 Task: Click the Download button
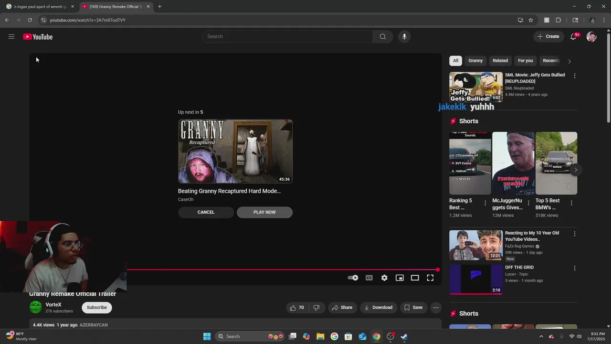379,308
